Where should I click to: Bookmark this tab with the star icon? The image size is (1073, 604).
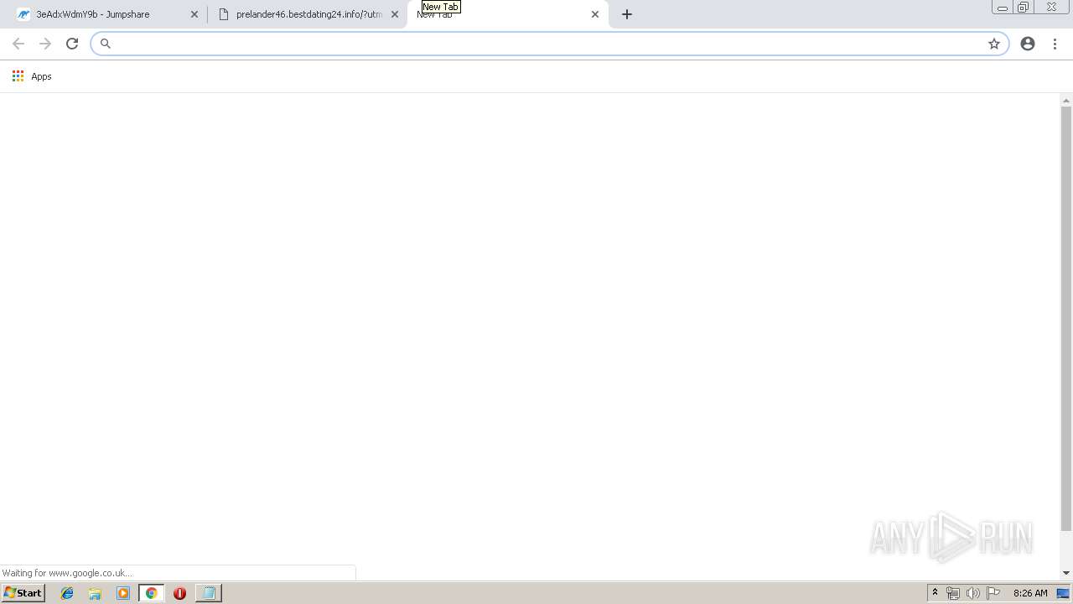pyautogui.click(x=994, y=44)
